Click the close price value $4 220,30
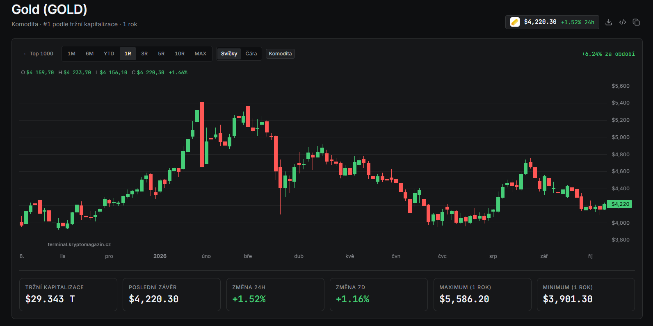The width and height of the screenshot is (653, 326). pos(151,73)
